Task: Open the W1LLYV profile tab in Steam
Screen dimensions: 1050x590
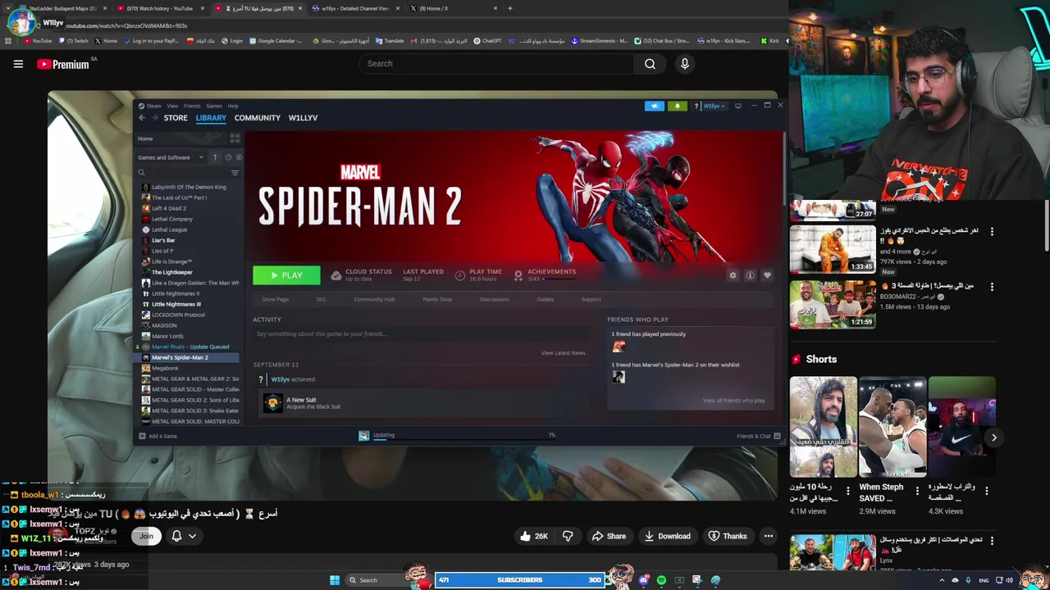Action: pos(303,118)
